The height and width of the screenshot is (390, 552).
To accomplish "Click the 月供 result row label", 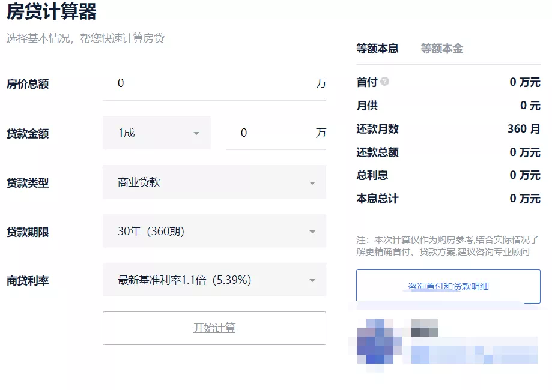I will click(367, 106).
